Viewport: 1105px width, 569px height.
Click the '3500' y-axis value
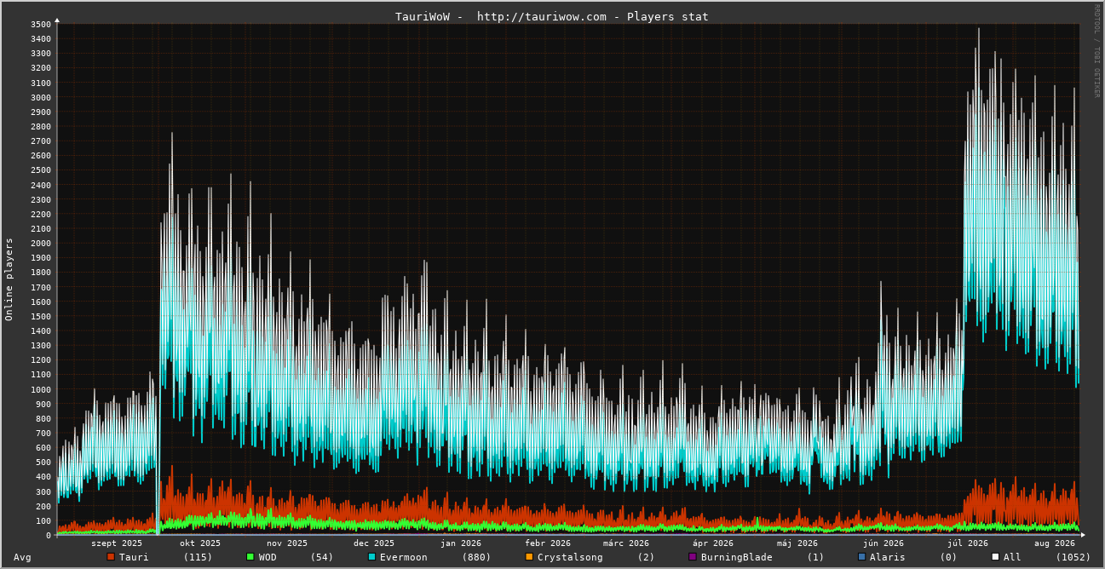(41, 24)
